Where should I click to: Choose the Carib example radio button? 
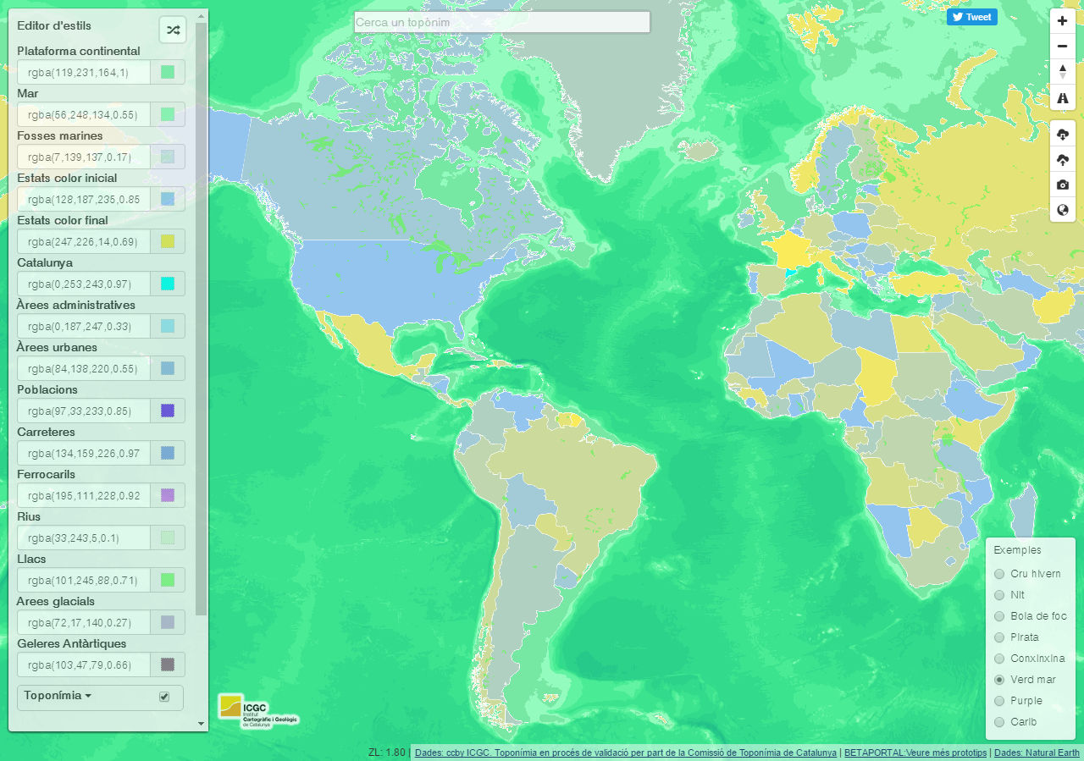click(x=999, y=722)
